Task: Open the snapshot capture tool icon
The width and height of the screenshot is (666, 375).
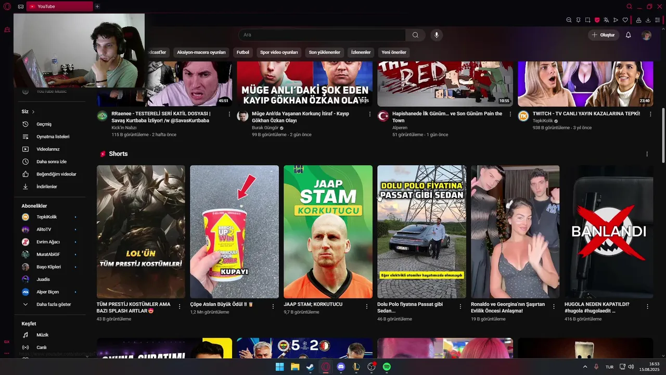Action: (587, 20)
